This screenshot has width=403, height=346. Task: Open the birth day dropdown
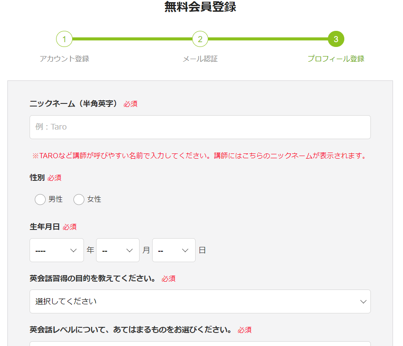coord(174,250)
